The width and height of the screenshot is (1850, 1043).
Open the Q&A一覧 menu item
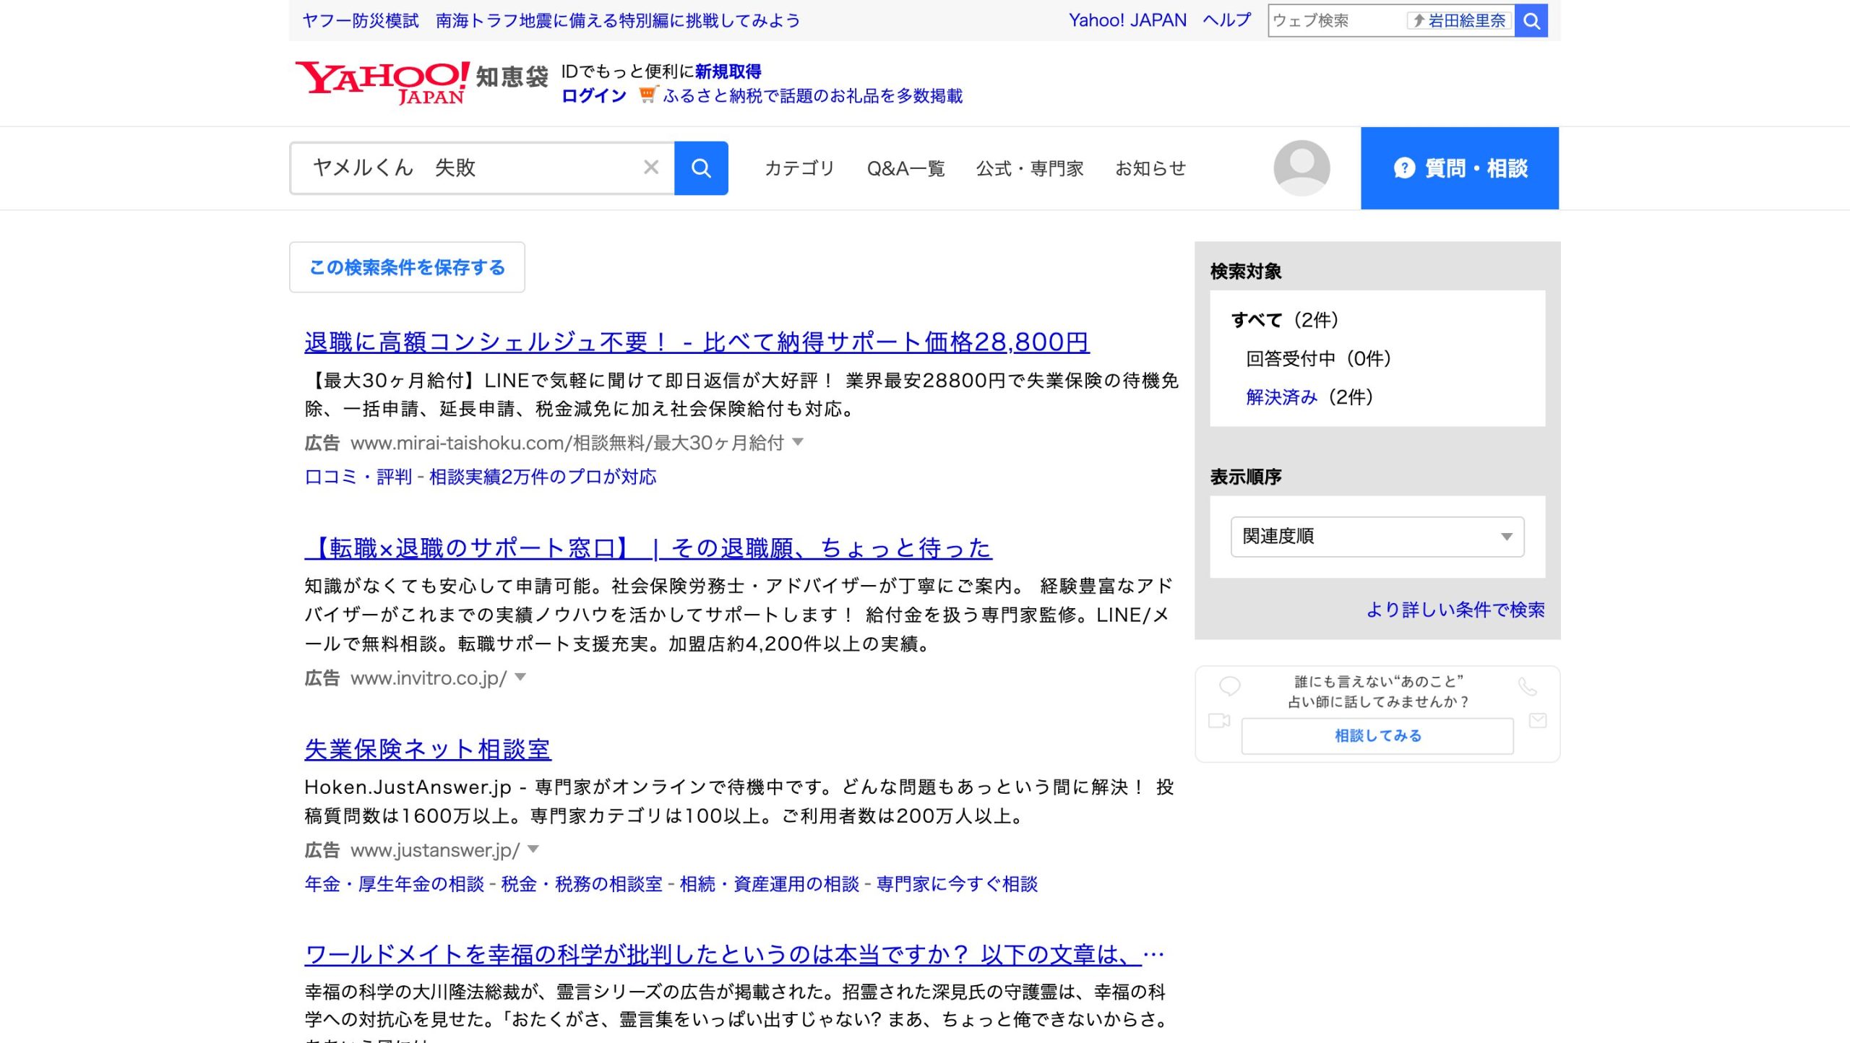click(x=905, y=168)
